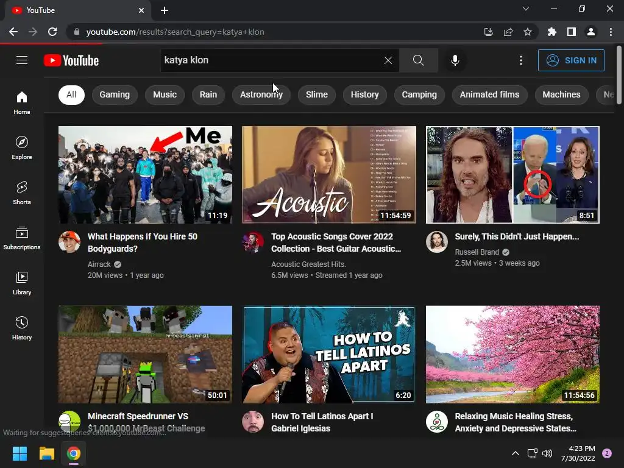The height and width of the screenshot is (468, 624).
Task: Select the Rain filter chip
Action: coord(208,94)
